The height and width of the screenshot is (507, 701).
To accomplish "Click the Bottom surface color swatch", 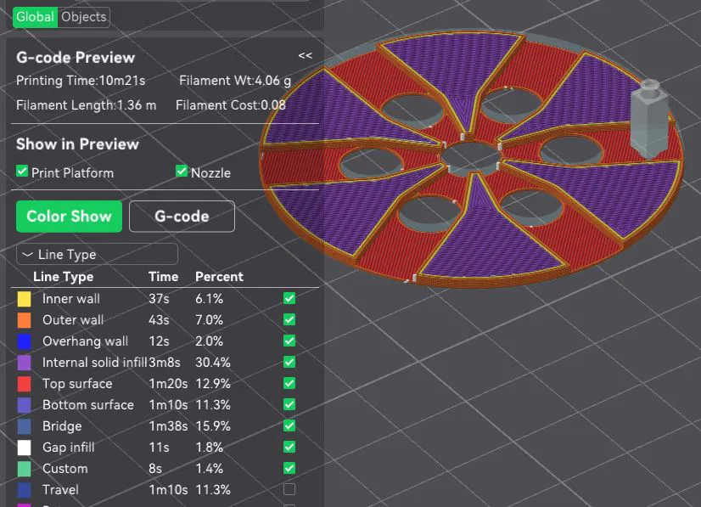I will [24, 405].
